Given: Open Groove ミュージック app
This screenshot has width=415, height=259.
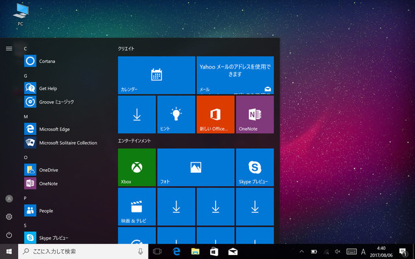Looking at the screenshot, I should coord(49,102).
